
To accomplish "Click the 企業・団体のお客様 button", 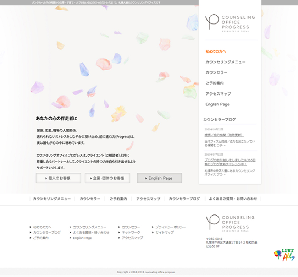I will 107,178.
